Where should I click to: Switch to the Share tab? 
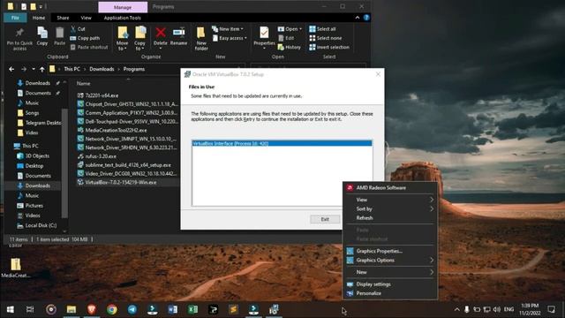63,18
